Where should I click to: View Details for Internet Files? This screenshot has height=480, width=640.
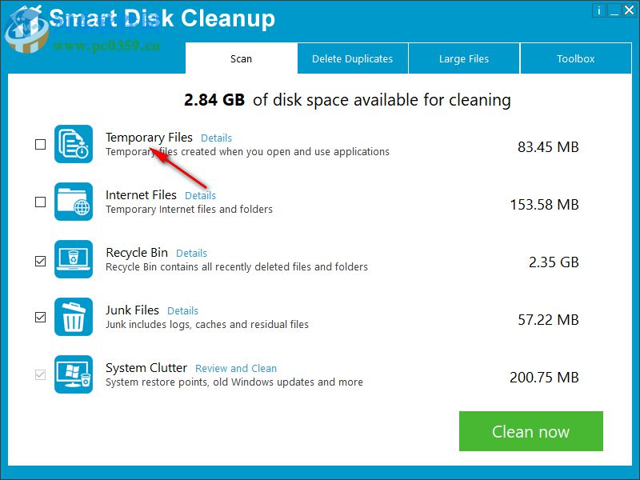(x=200, y=195)
